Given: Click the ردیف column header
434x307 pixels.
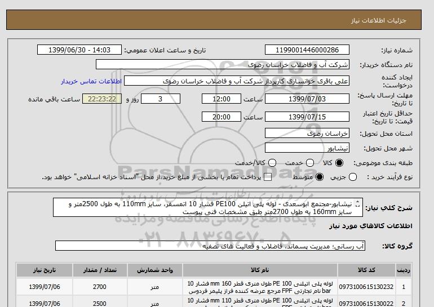Looking at the screenshot, I should 403,270.
